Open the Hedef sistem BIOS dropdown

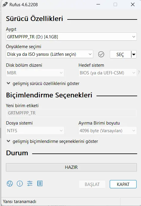point(108,73)
